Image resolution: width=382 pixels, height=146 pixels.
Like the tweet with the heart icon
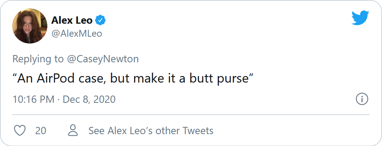click(x=20, y=131)
